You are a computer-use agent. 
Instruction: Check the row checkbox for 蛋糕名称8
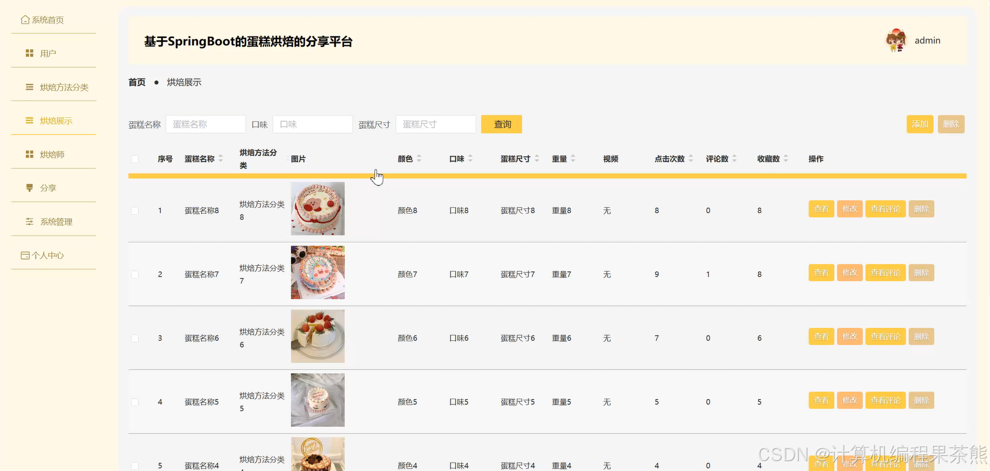click(135, 210)
